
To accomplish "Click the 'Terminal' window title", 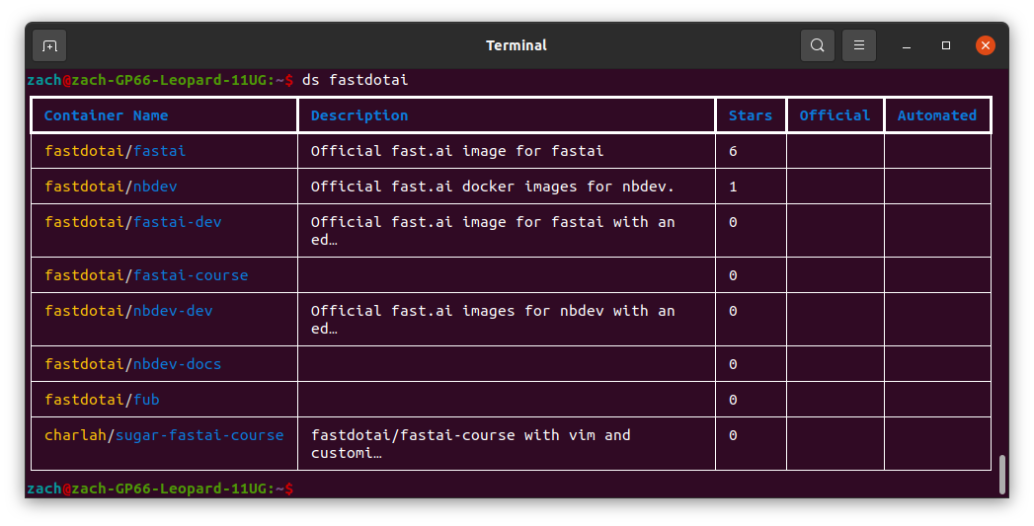I will coord(517,45).
